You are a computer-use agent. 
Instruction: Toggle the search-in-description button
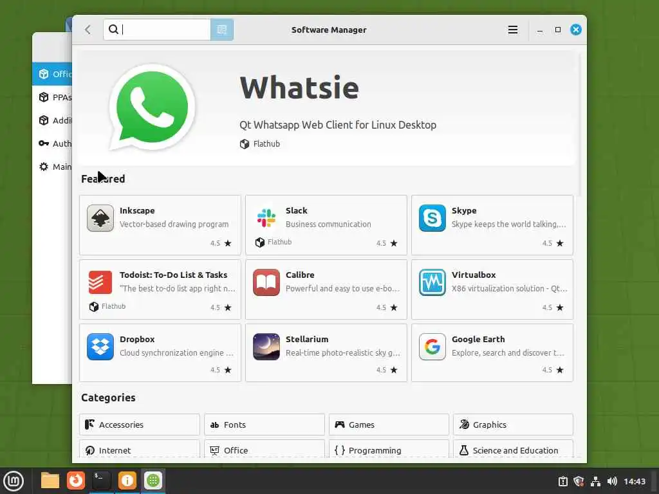click(x=222, y=30)
